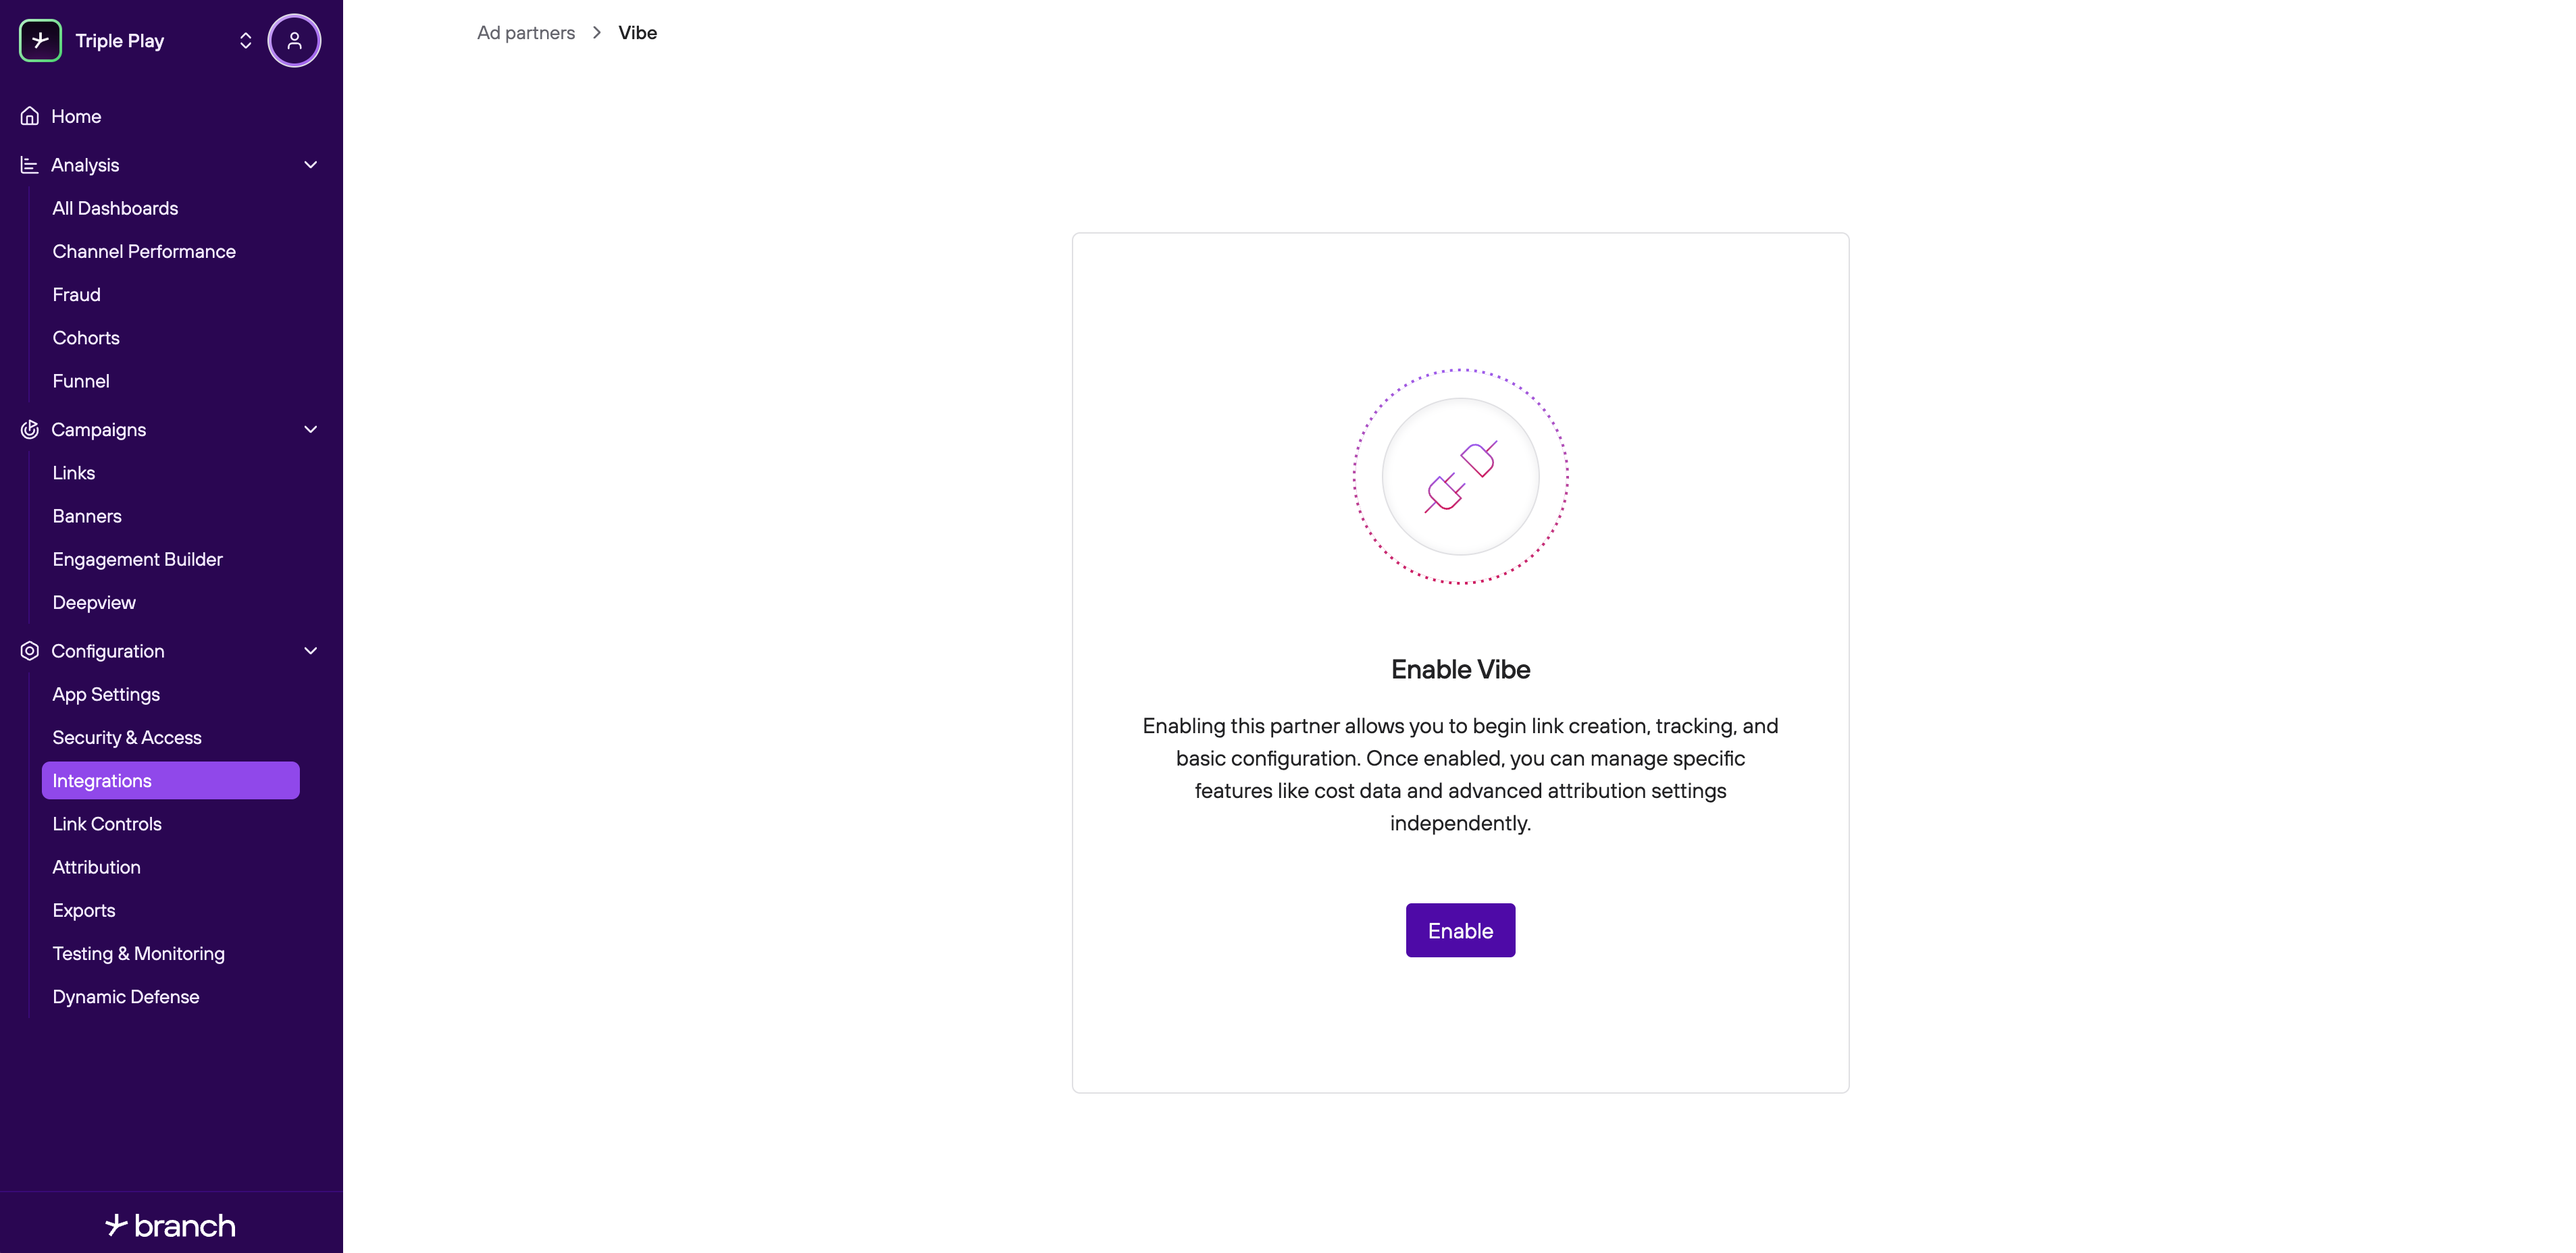This screenshot has height=1253, width=2576.
Task: Open Channel Performance in sidebar
Action: [x=144, y=252]
